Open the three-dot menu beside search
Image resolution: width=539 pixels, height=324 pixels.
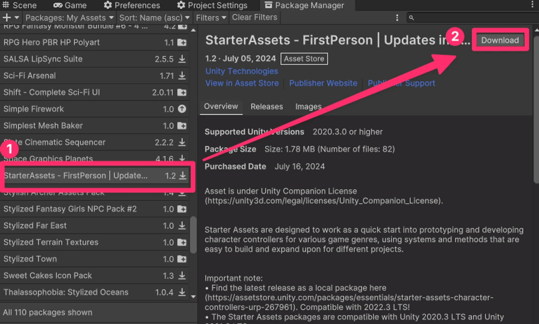pos(397,18)
